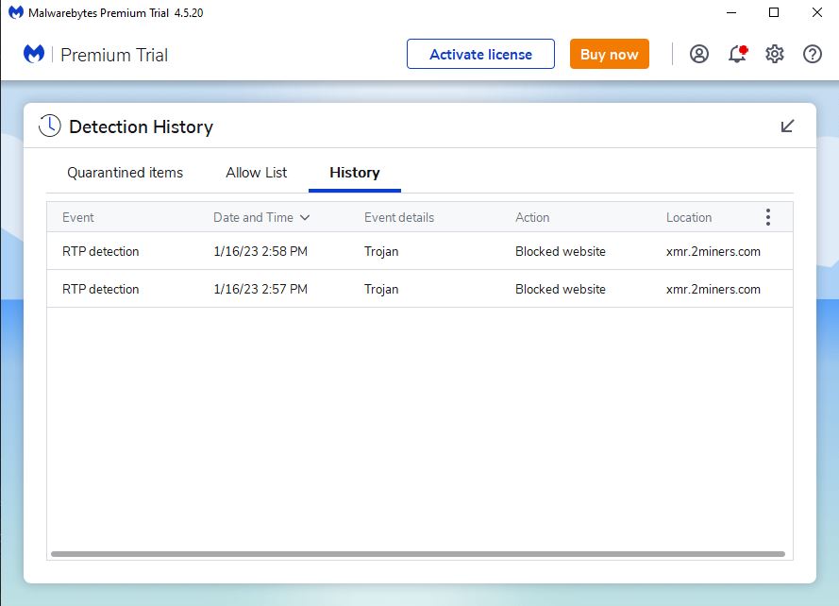
Task: Maximize the Malwarebytes window
Action: click(774, 12)
